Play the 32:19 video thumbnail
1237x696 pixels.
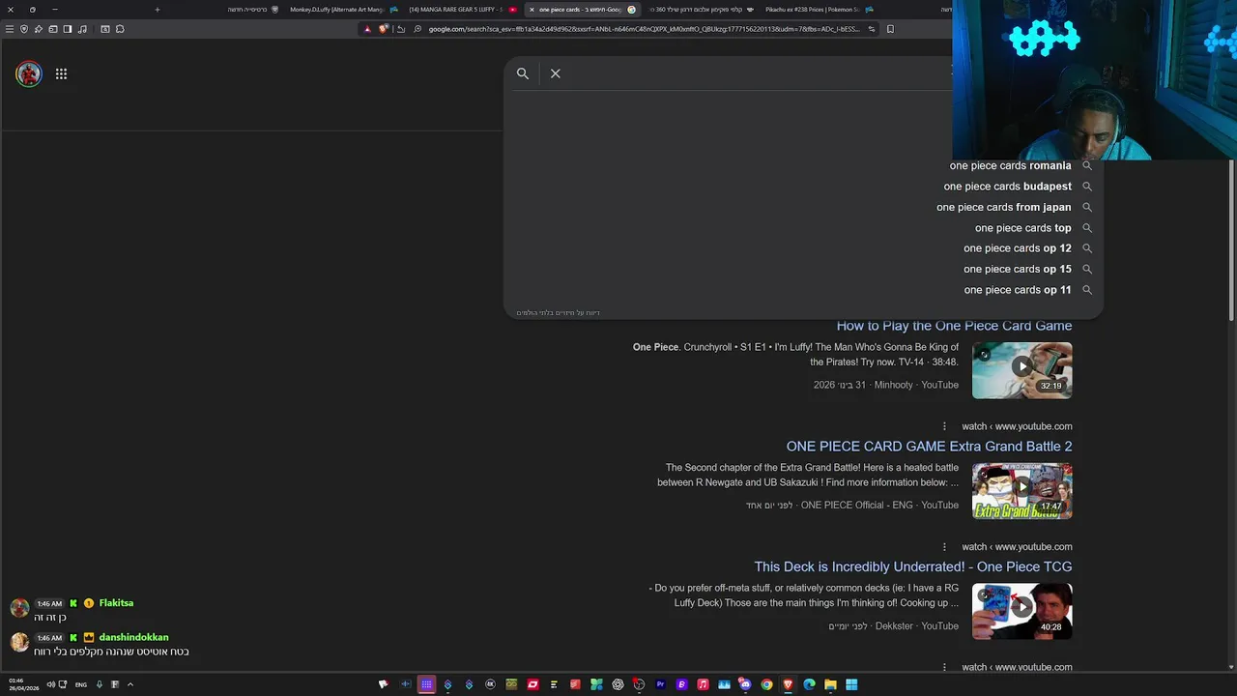(x=1021, y=370)
